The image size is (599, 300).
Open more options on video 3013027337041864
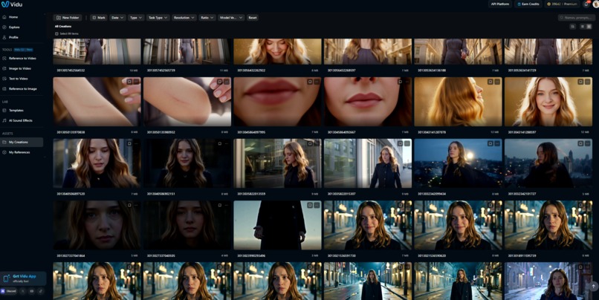pos(137,206)
